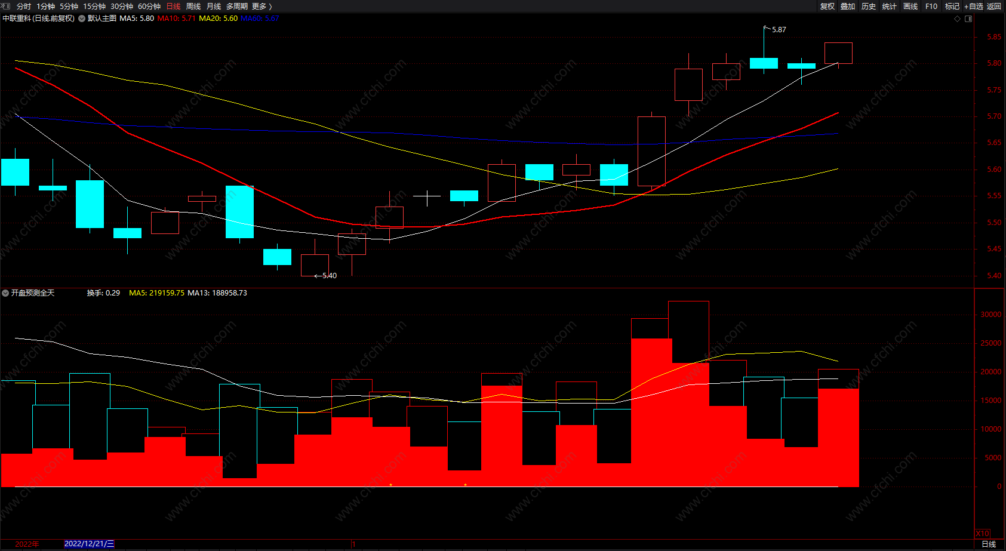Click the 叠加 overlay button
Image resolution: width=1006 pixels, height=551 pixels.
pos(848,6)
